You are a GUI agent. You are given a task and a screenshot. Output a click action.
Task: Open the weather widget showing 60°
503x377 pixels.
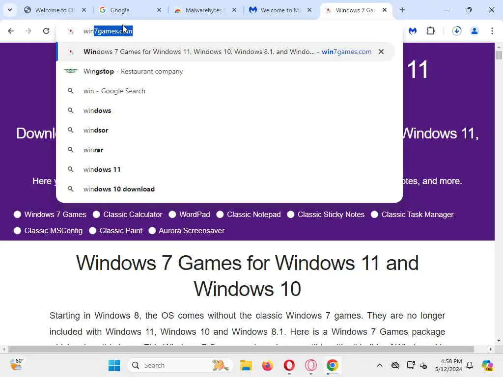[17, 365]
